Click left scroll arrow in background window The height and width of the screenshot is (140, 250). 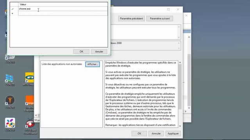pos(36,115)
